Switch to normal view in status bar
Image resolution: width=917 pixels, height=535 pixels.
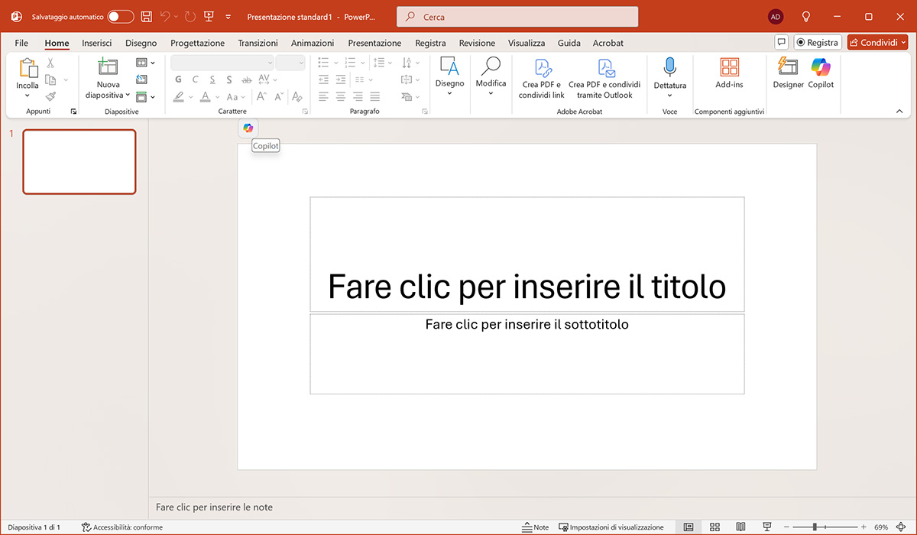(x=689, y=527)
